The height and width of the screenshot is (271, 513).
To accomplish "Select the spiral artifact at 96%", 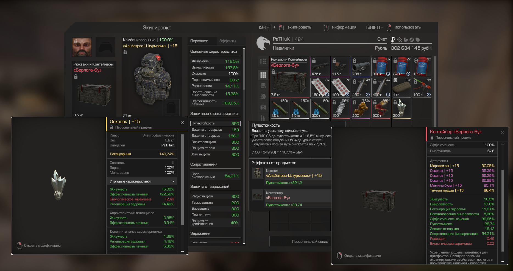I will tap(341, 108).
